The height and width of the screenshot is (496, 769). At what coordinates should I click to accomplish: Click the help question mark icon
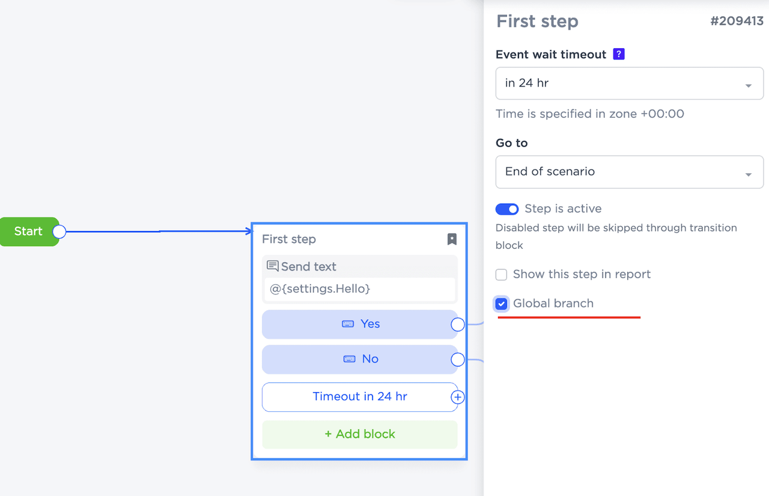[619, 54]
